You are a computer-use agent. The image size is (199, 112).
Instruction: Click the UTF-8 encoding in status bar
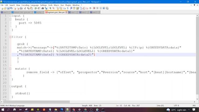click(x=176, y=105)
